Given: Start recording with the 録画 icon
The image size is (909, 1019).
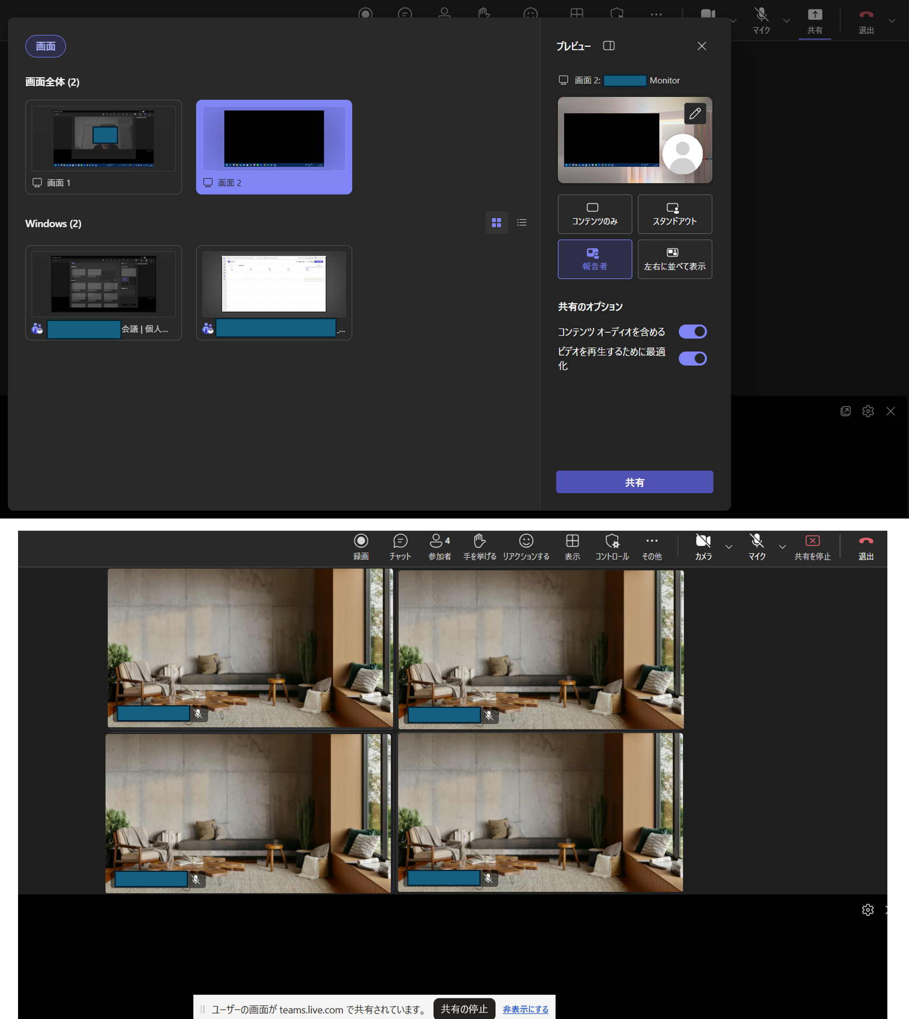Looking at the screenshot, I should point(361,547).
